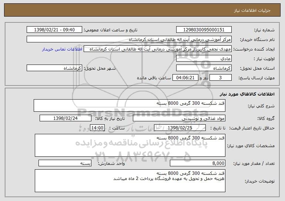Click the استان محل تحویل field
285x201 pixels.
(x=204, y=68)
